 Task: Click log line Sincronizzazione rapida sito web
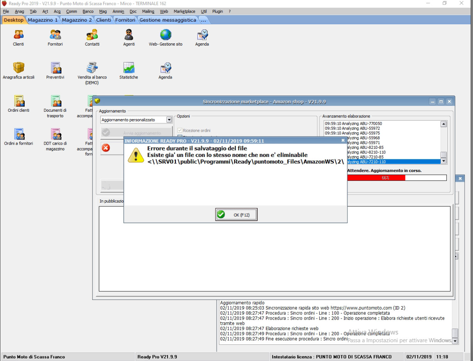[313, 308]
